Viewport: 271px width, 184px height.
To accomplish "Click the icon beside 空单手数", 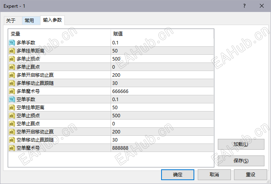I will click(12, 100).
